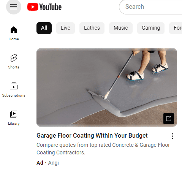Select the Gaming filter chip
This screenshot has width=182, height=181.
tap(151, 28)
